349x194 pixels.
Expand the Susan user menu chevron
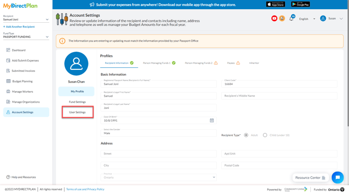point(341,19)
